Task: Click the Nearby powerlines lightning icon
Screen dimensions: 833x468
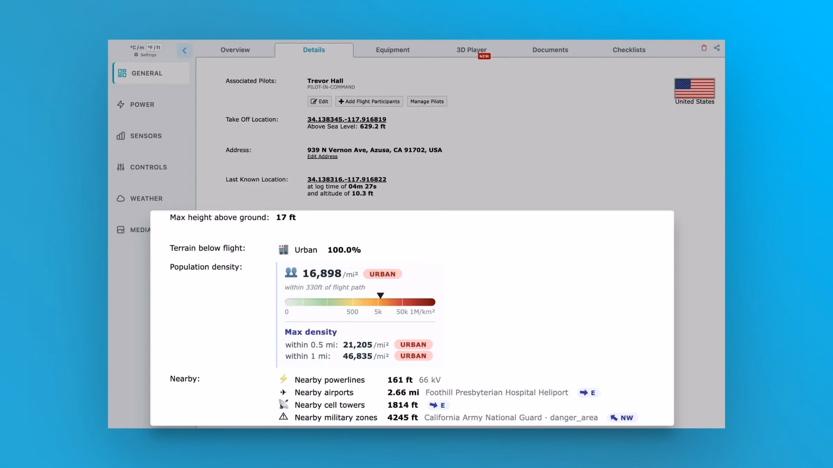Action: click(x=284, y=379)
